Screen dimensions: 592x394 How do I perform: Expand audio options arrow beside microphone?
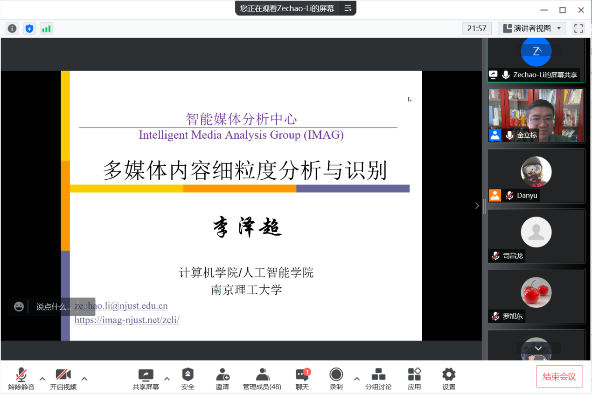click(42, 378)
